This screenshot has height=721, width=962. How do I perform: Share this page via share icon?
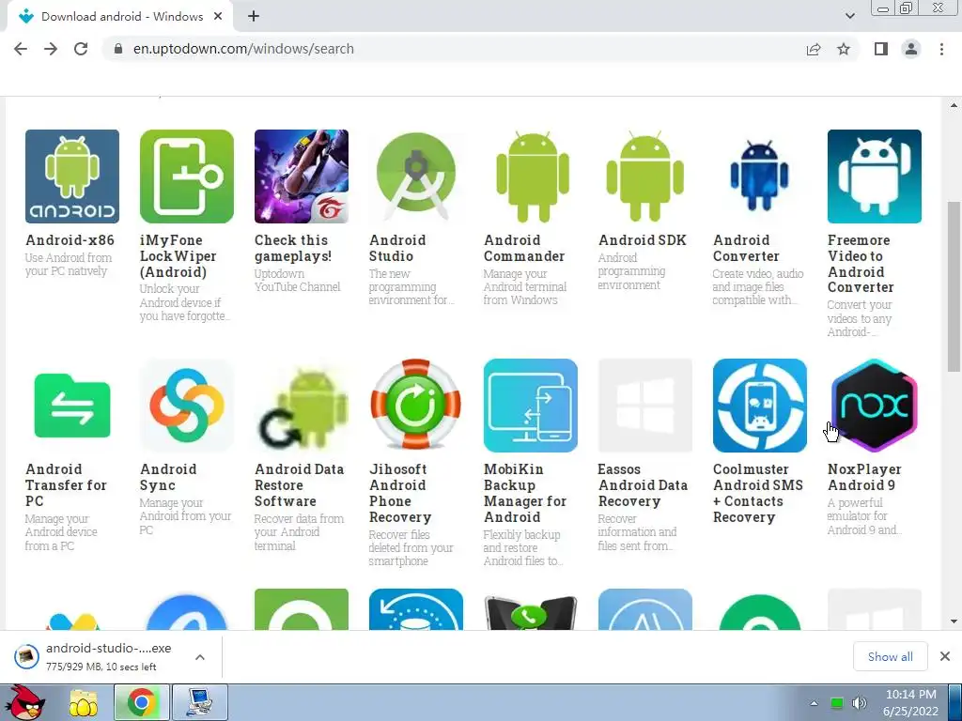[x=814, y=49]
